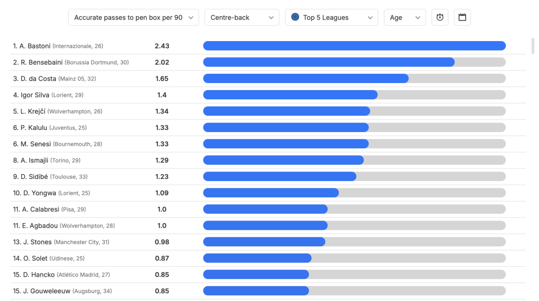The image size is (539, 301).
Task: Click the stopwatch minutes filter icon
Action: tap(440, 17)
